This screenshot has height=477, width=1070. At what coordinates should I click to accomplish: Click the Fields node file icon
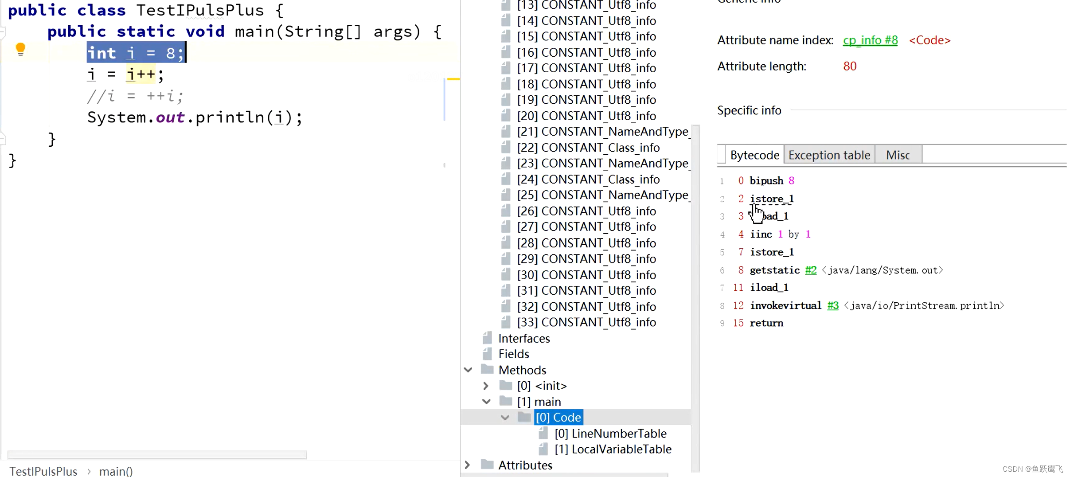click(x=487, y=354)
